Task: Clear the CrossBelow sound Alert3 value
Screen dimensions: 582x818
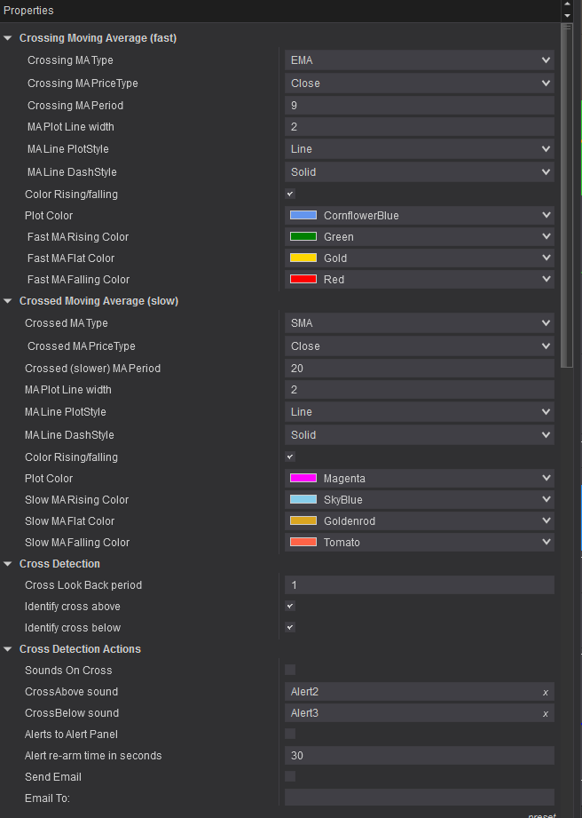Action: tap(546, 713)
